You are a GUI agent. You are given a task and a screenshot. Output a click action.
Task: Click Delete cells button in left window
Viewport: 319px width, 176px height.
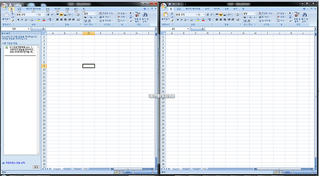(x=121, y=17)
